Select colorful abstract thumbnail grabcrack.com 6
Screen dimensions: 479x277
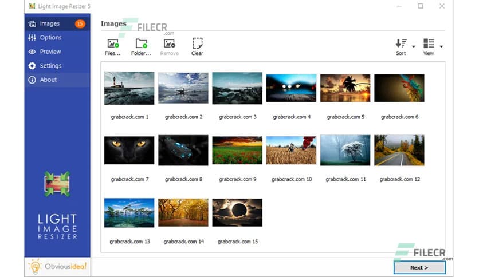click(399, 88)
